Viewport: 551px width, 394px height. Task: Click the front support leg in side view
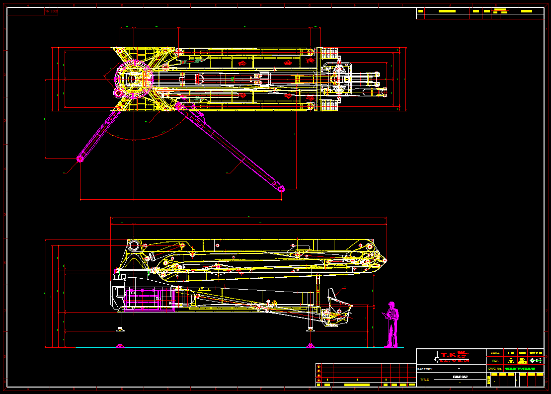(120, 320)
